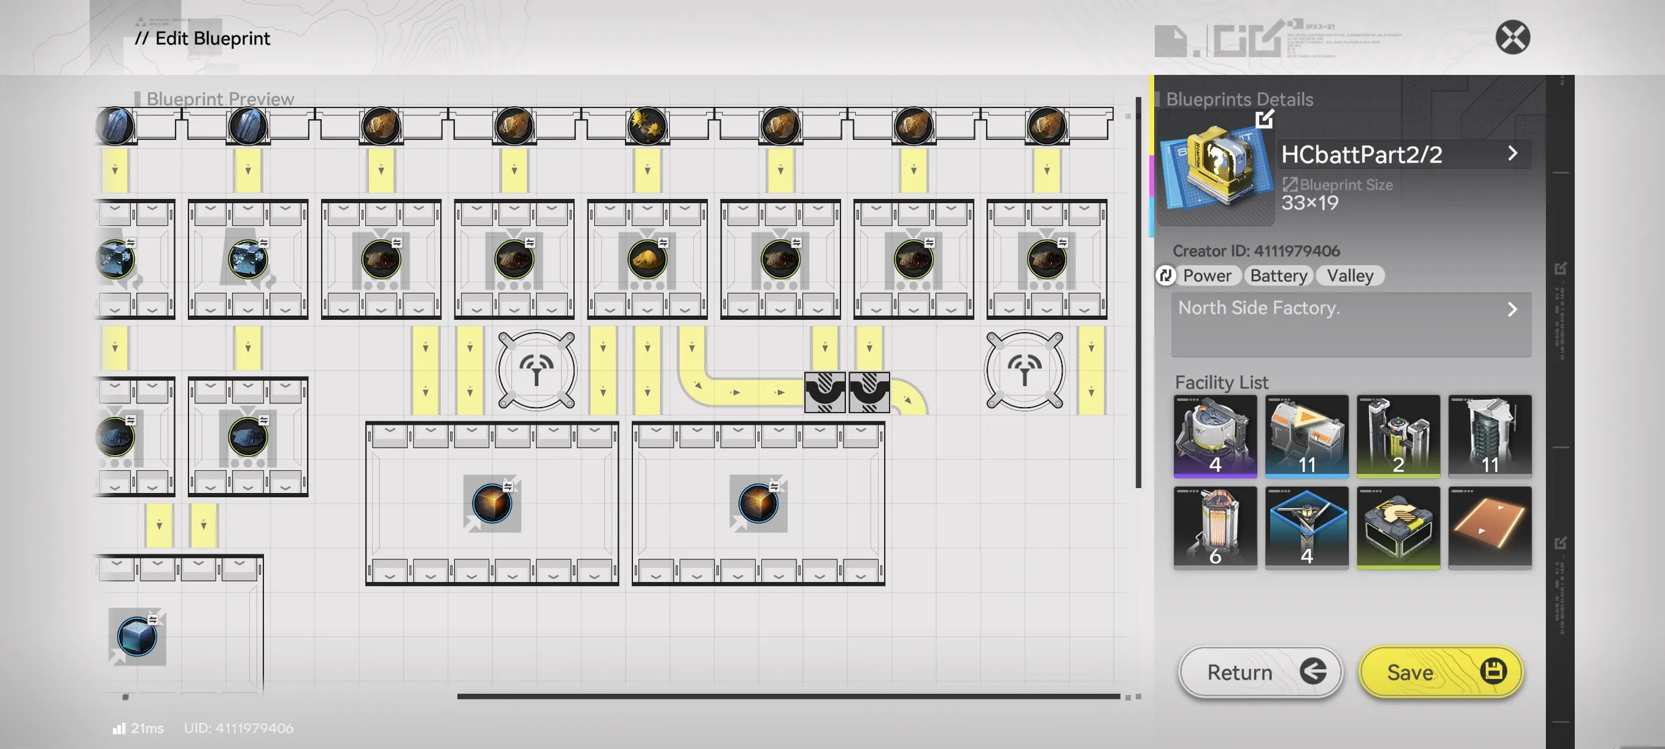Click the yellow crystal item on top conveyor
Screen dimensions: 1665x749
647,125
